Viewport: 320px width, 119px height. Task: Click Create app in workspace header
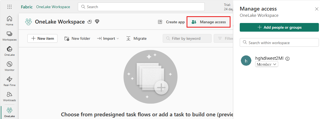(x=171, y=22)
